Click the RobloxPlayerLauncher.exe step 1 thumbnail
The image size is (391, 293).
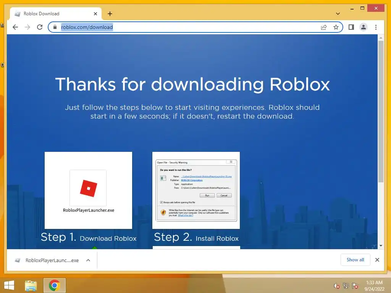click(x=88, y=190)
